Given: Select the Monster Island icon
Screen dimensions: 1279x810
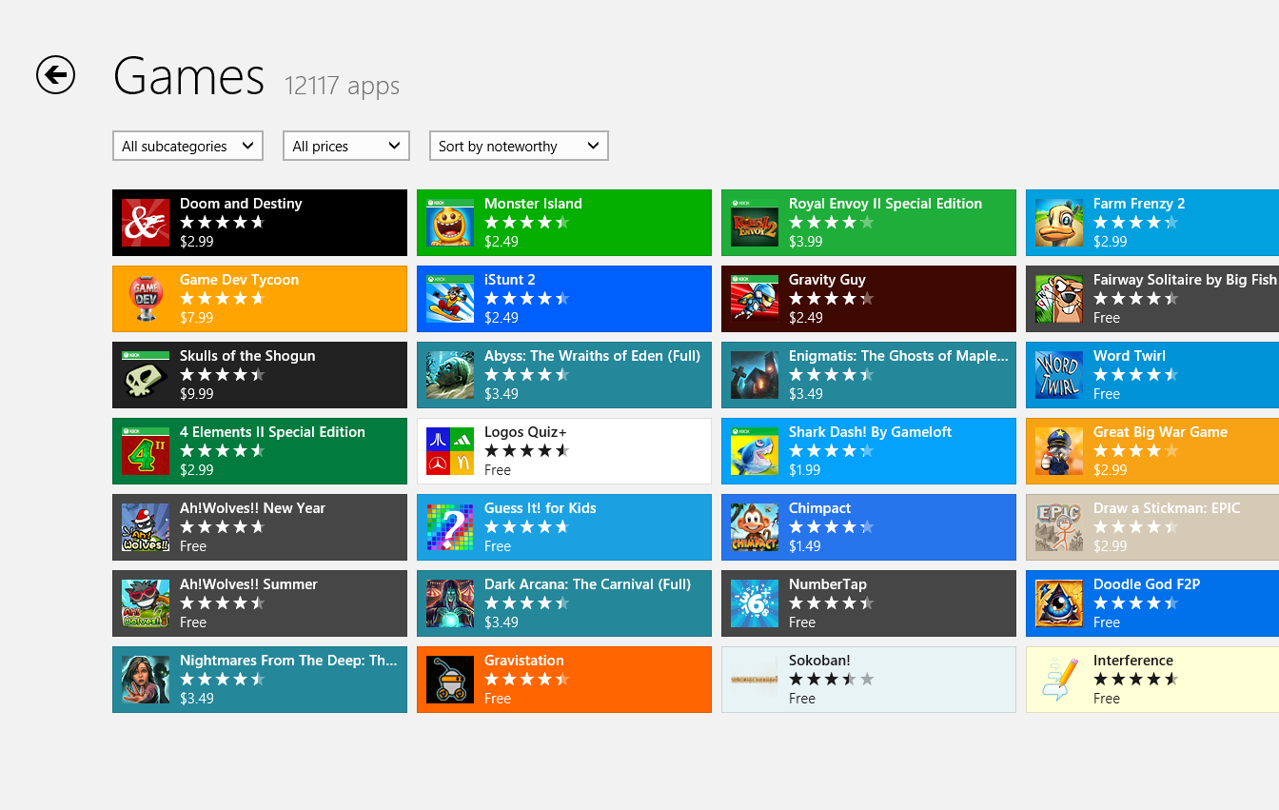Looking at the screenshot, I should coord(449,222).
